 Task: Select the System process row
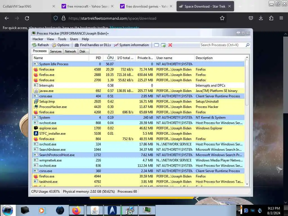[138, 118]
